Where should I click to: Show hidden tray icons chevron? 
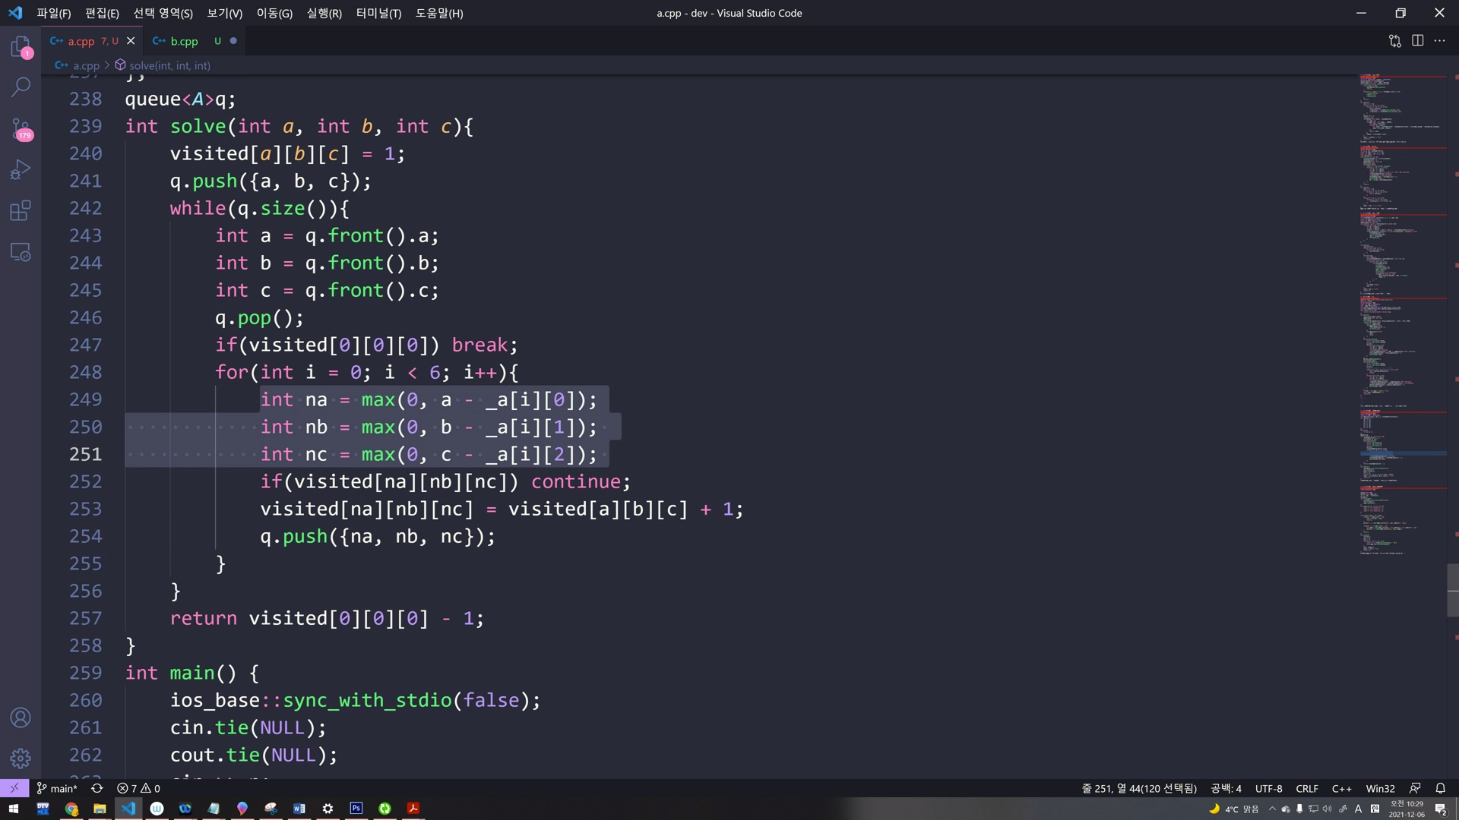point(1272,809)
